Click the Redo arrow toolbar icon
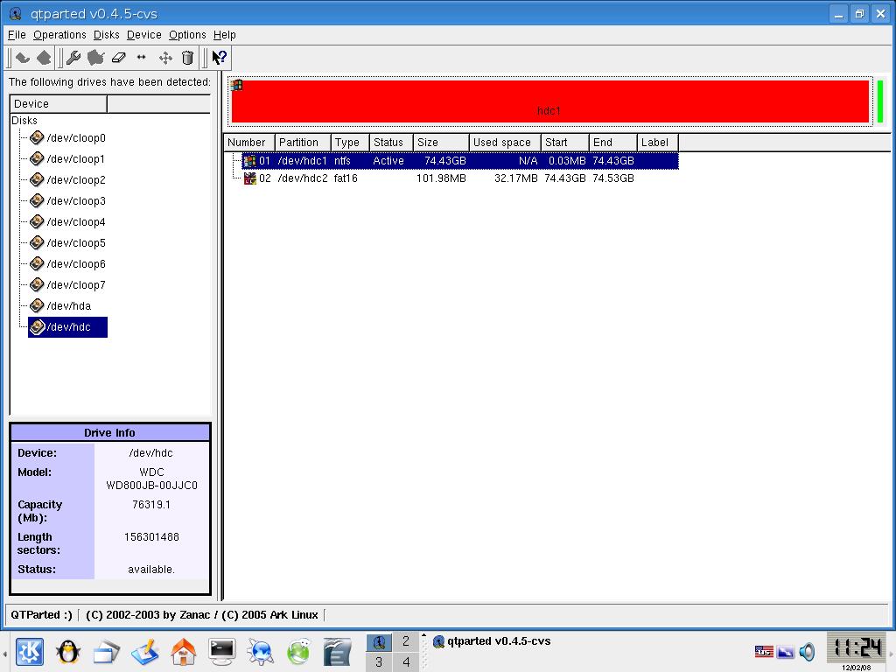The width and height of the screenshot is (896, 672). point(45,57)
